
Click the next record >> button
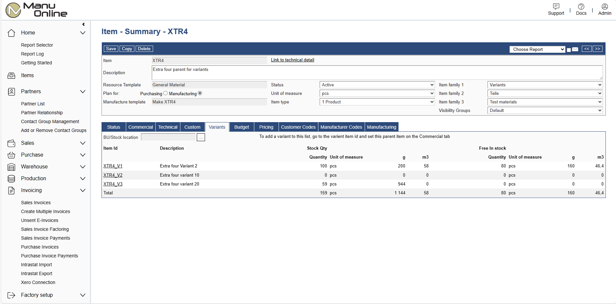(x=597, y=49)
